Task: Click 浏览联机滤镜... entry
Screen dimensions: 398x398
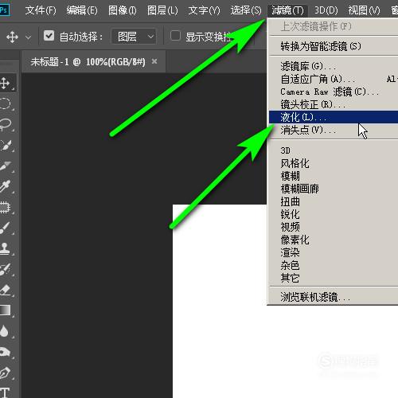Action: (333, 297)
